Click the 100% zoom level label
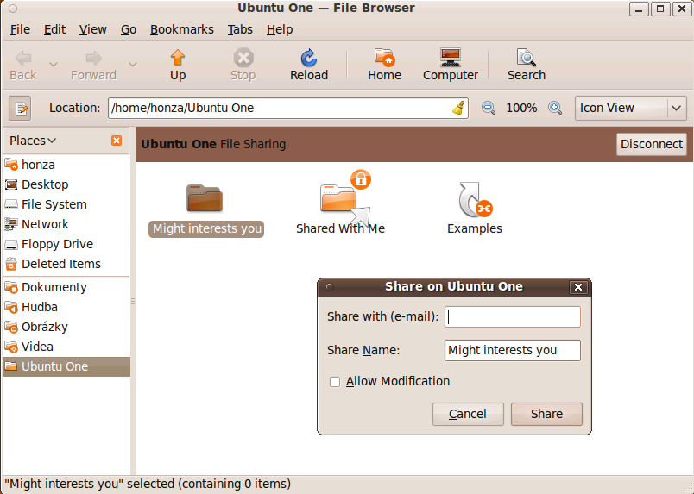 (x=521, y=108)
